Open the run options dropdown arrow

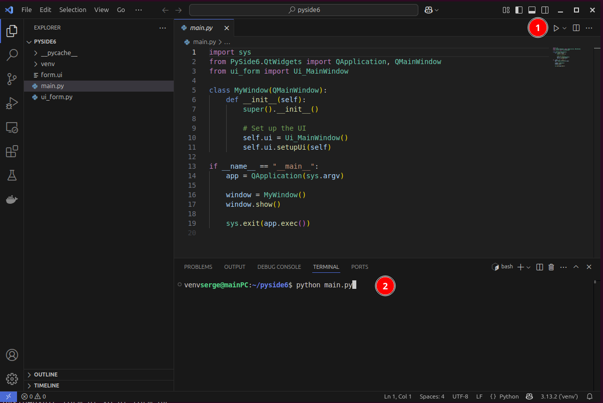click(x=564, y=29)
